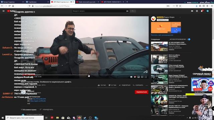This screenshot has height=120, width=214.
Task: Sort comments via Упорядочить
Action: 46,110
